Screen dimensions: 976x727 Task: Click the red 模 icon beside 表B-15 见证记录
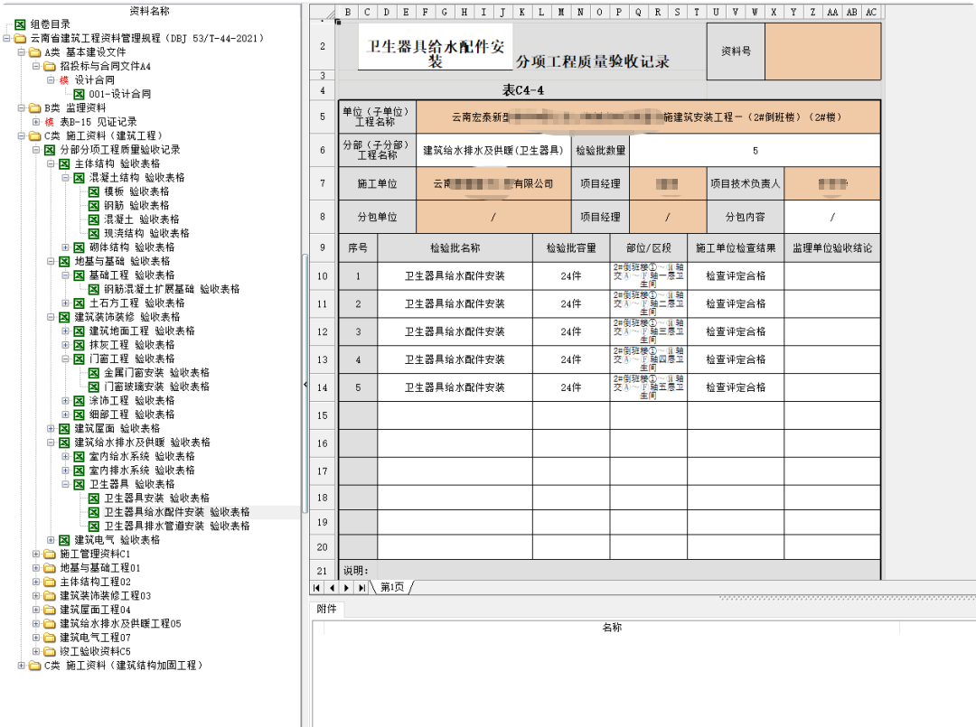[x=49, y=122]
